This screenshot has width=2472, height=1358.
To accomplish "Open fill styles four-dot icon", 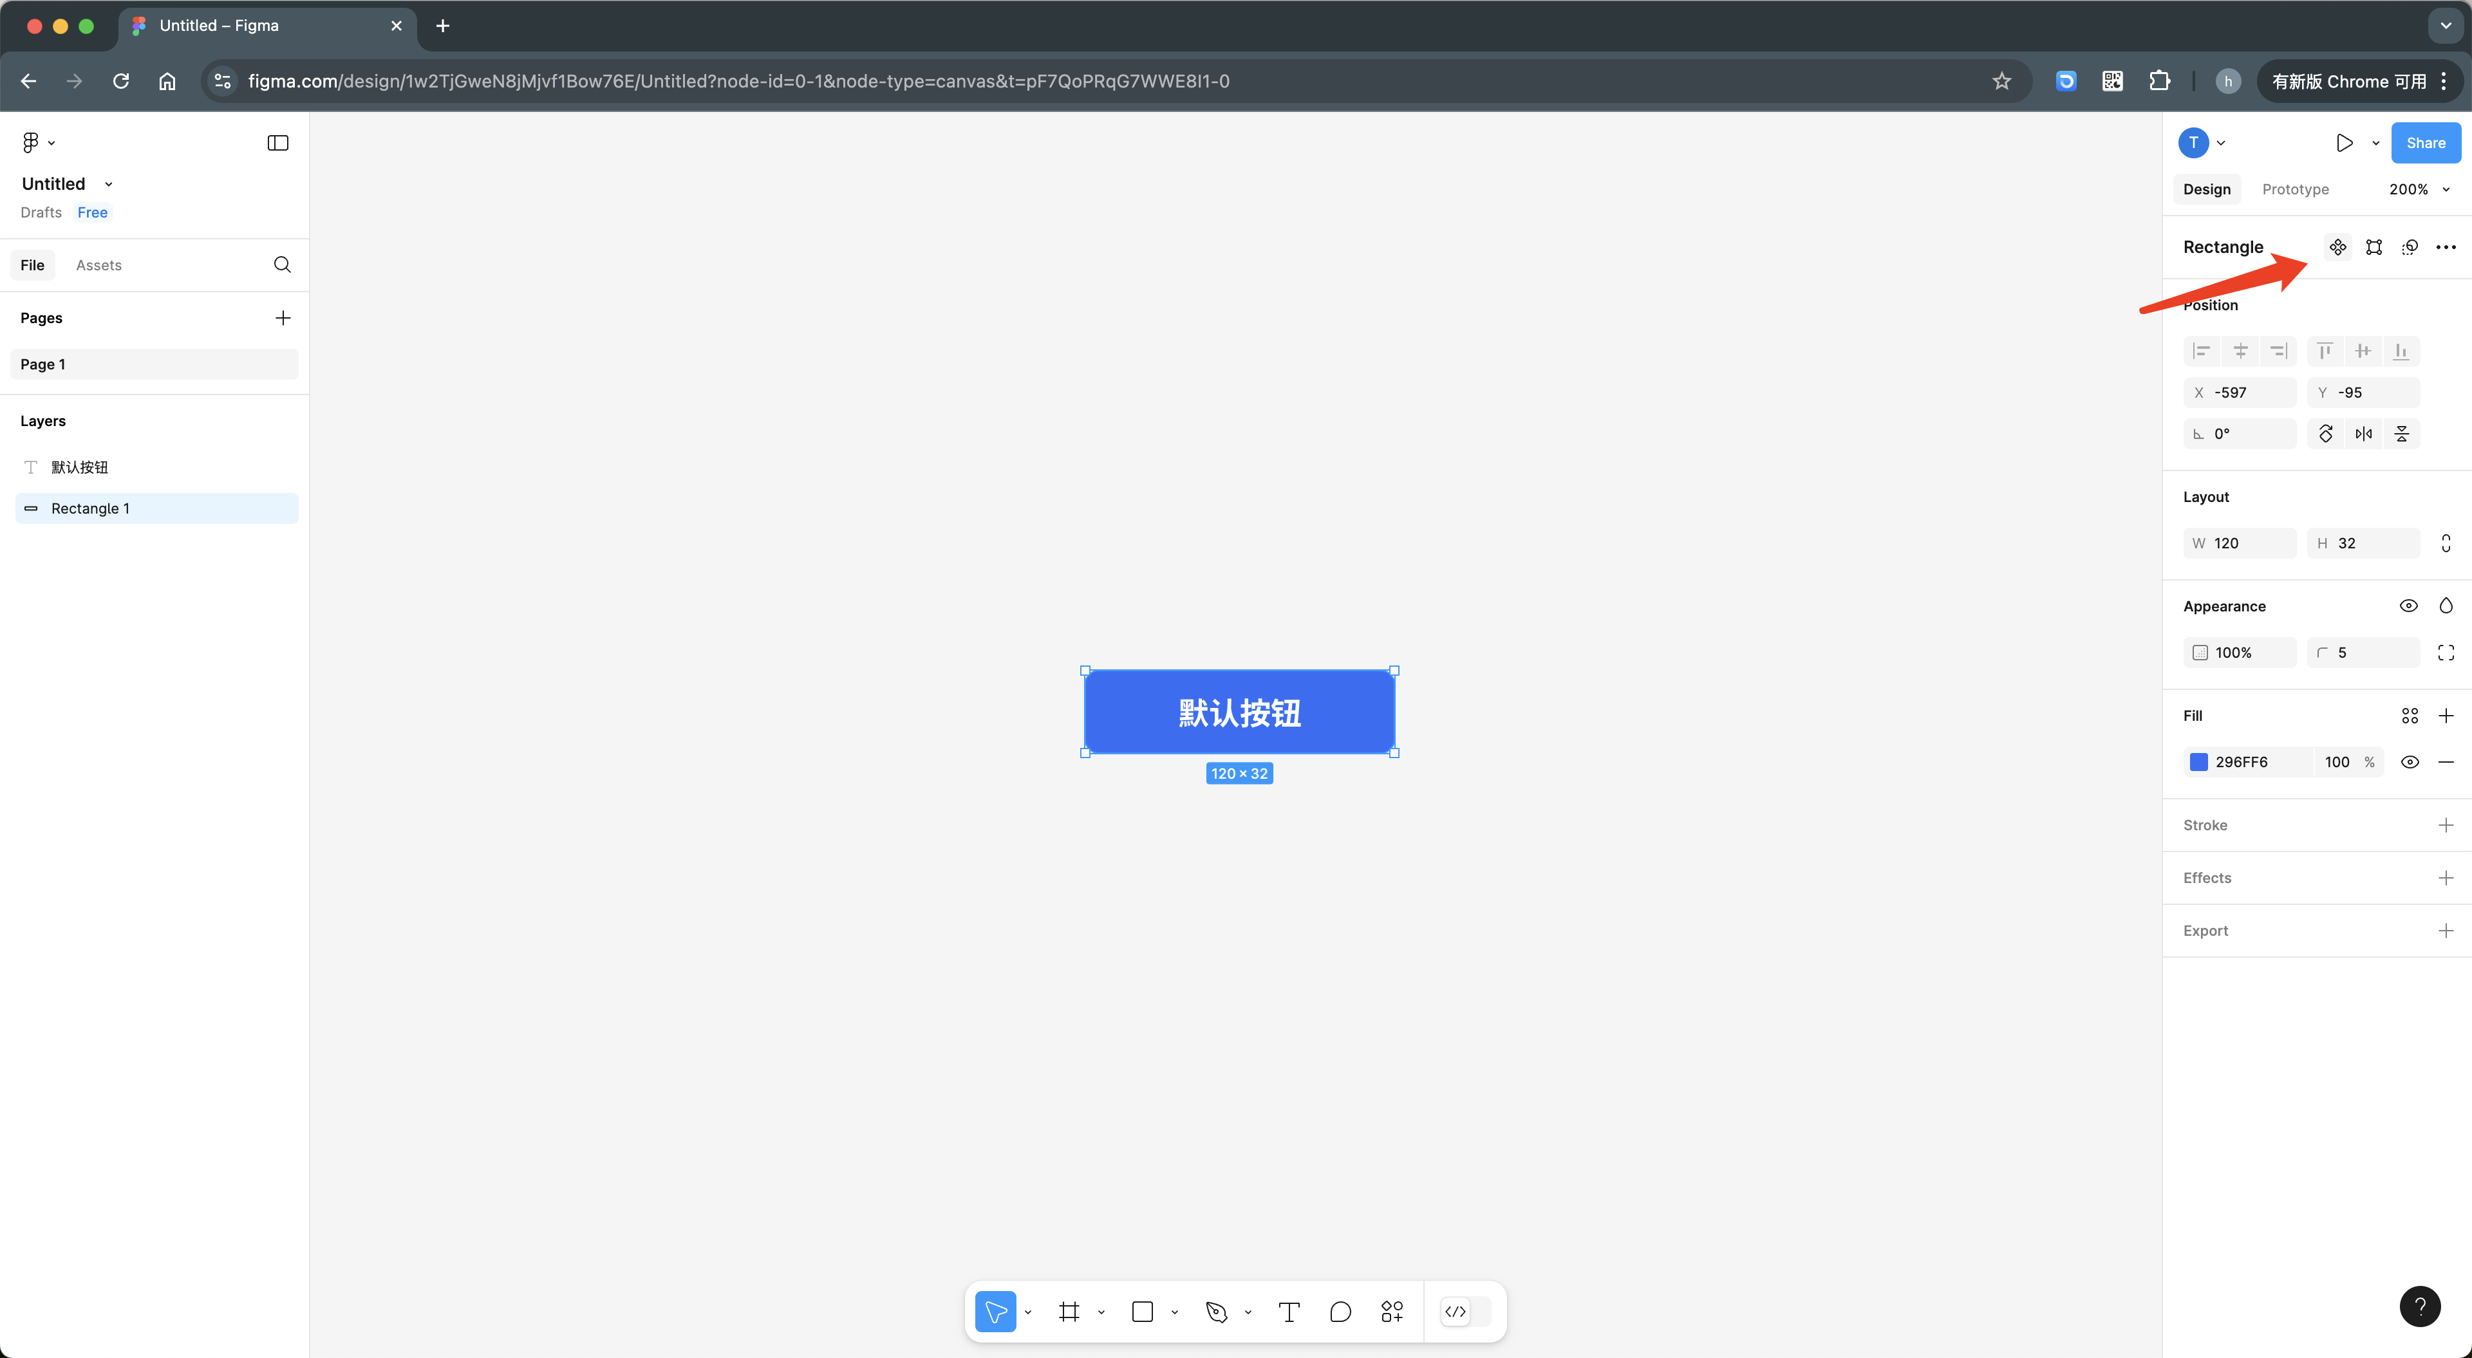I will 2410,716.
